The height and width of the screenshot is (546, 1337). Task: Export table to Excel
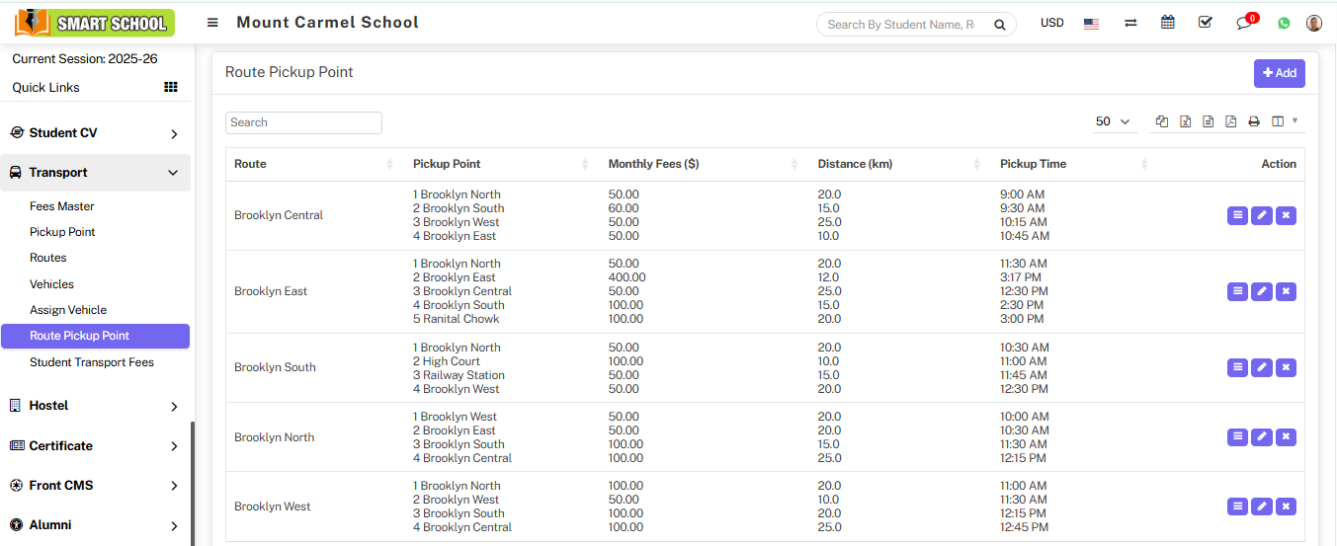1185,121
